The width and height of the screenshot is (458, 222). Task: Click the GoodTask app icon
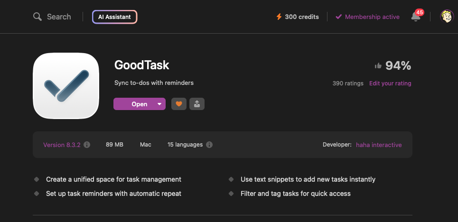(x=66, y=86)
